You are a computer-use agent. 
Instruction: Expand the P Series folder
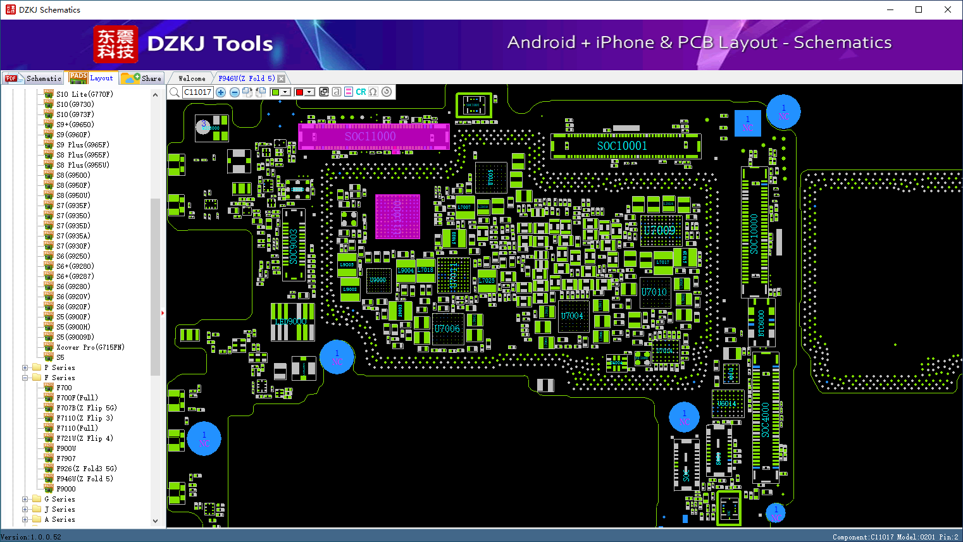25,367
